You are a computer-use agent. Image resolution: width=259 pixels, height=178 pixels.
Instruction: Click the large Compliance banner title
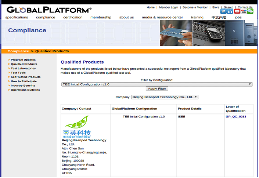coord(27,30)
